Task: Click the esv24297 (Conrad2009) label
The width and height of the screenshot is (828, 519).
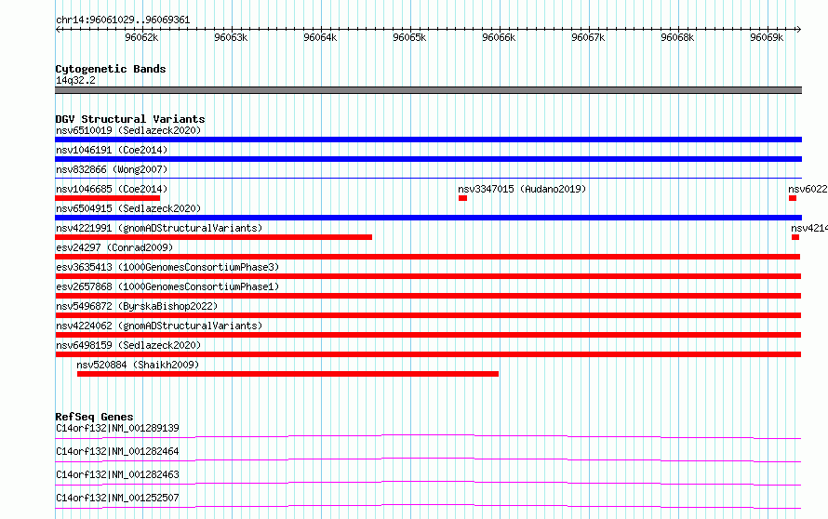Action: (x=114, y=247)
